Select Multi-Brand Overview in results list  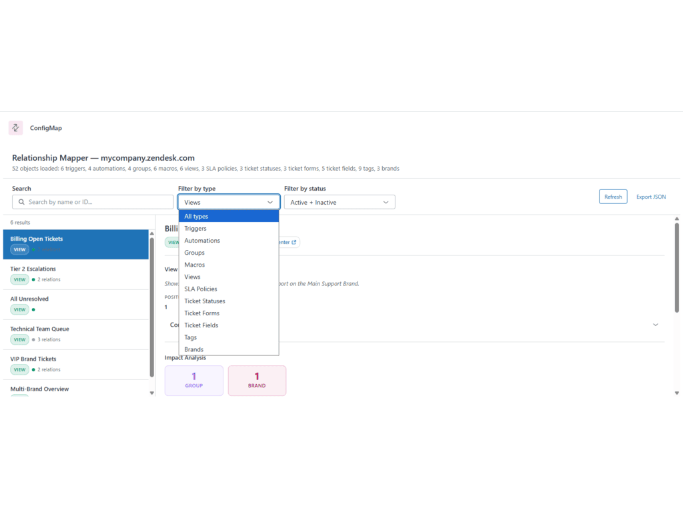pyautogui.click(x=76, y=389)
